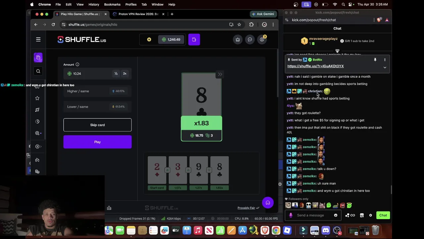The height and width of the screenshot is (239, 424).
Task: Open the emoji picker in message box
Action: click(x=336, y=215)
